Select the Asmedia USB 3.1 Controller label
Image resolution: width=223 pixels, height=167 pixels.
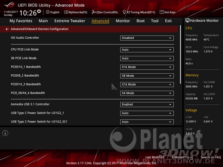click(x=30, y=104)
